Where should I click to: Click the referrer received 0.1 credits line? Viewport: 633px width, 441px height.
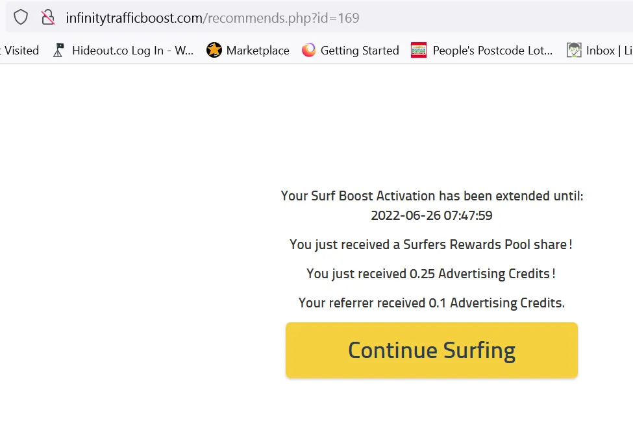click(432, 302)
